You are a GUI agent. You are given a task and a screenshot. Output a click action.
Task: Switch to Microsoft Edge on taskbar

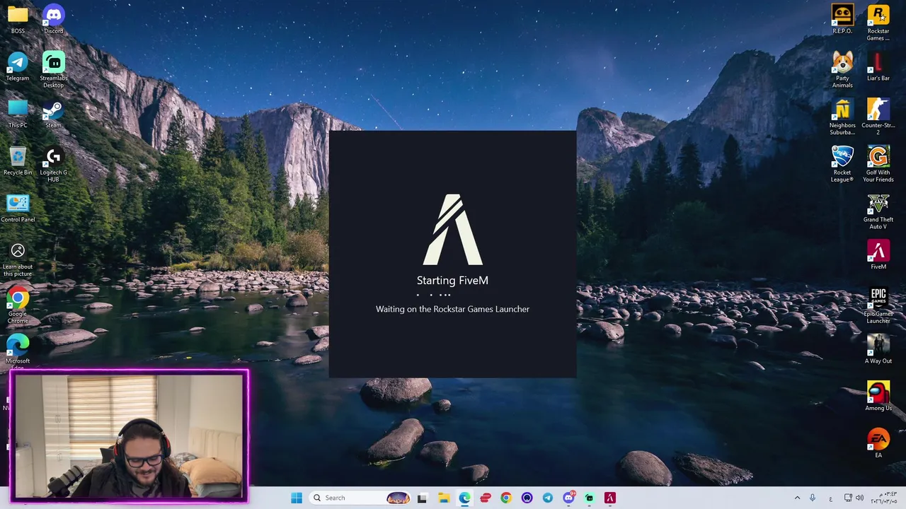(x=464, y=498)
